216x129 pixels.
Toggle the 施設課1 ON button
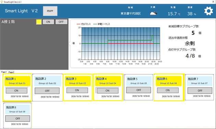tap(16, 91)
